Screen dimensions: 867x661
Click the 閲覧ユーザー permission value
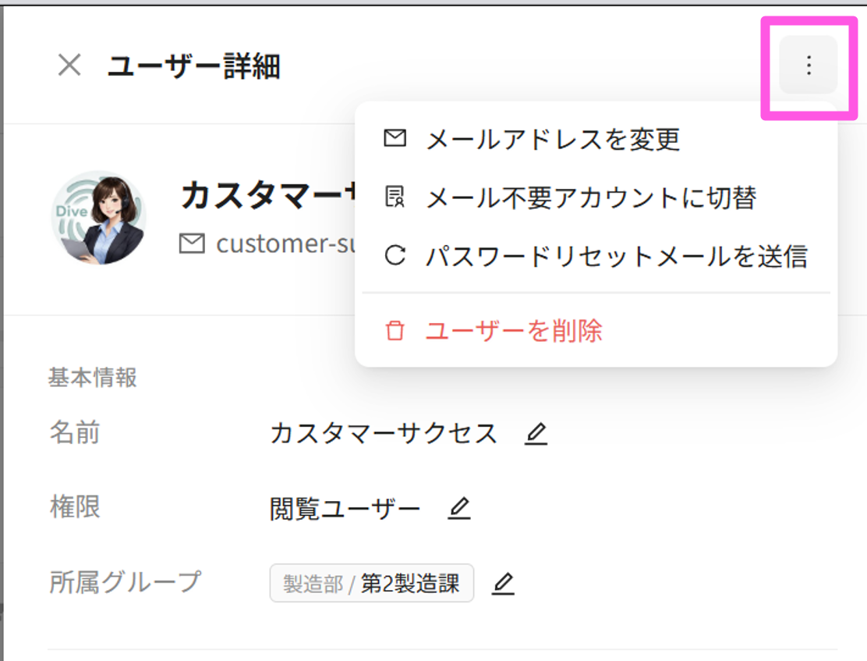coord(345,508)
